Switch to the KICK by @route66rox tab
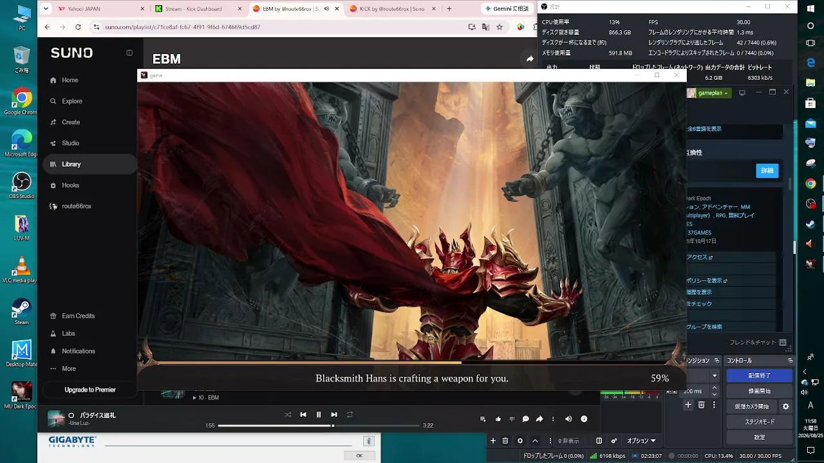Screen dimensions: 824x463 pos(390,9)
